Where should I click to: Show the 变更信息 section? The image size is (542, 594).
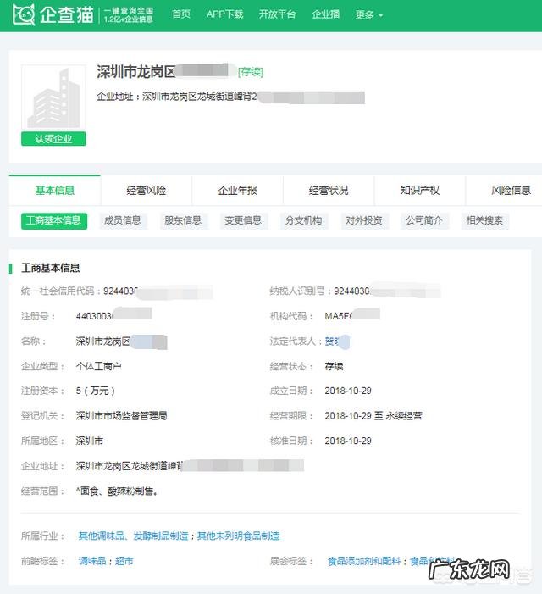[x=243, y=221]
